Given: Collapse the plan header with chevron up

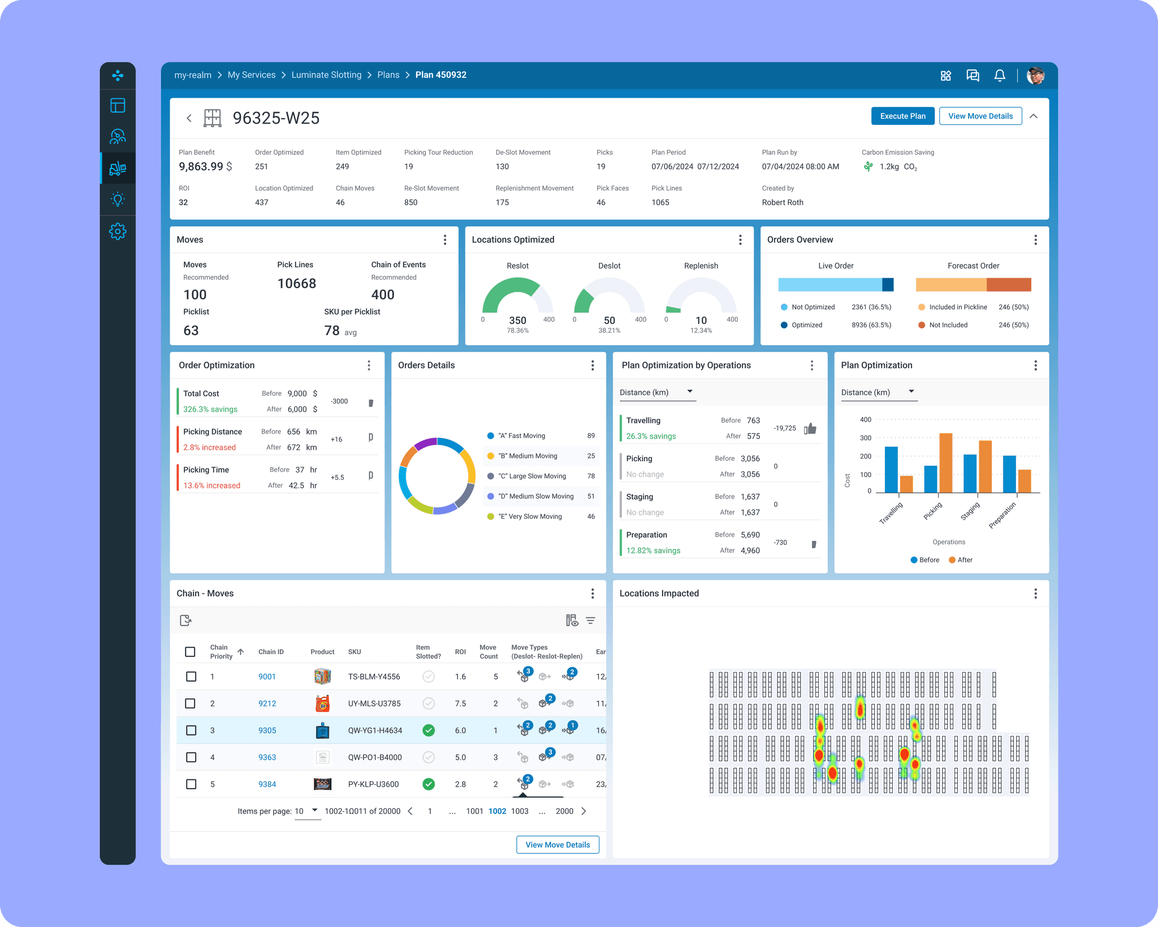Looking at the screenshot, I should click(x=1034, y=116).
